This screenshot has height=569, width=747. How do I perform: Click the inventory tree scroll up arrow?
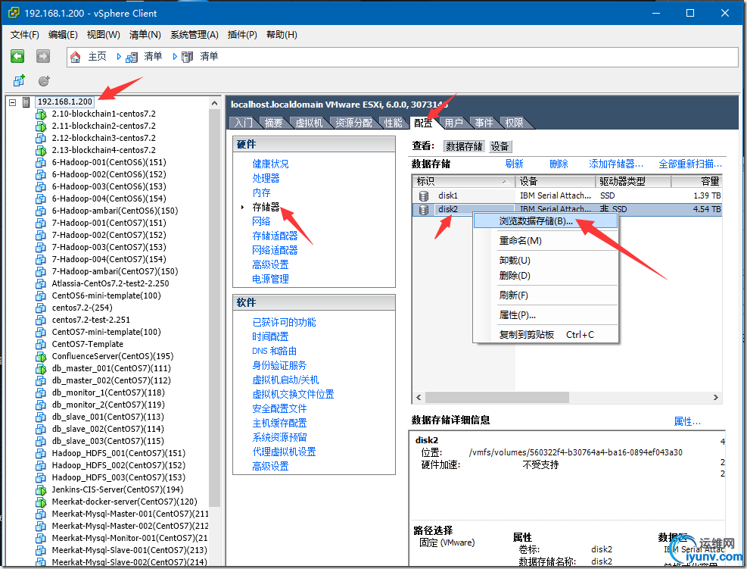(214, 102)
